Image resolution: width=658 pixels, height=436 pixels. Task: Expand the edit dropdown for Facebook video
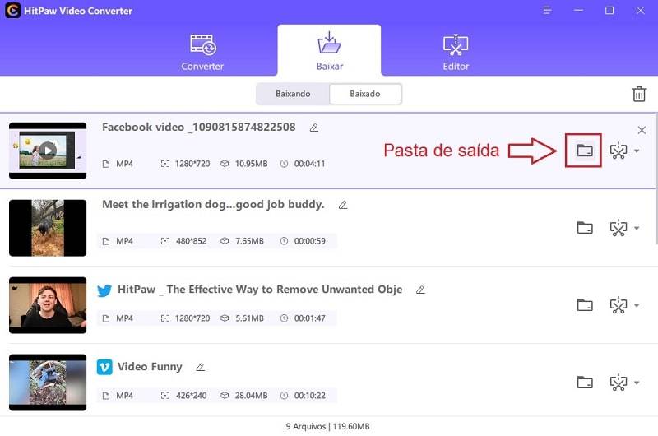637,151
